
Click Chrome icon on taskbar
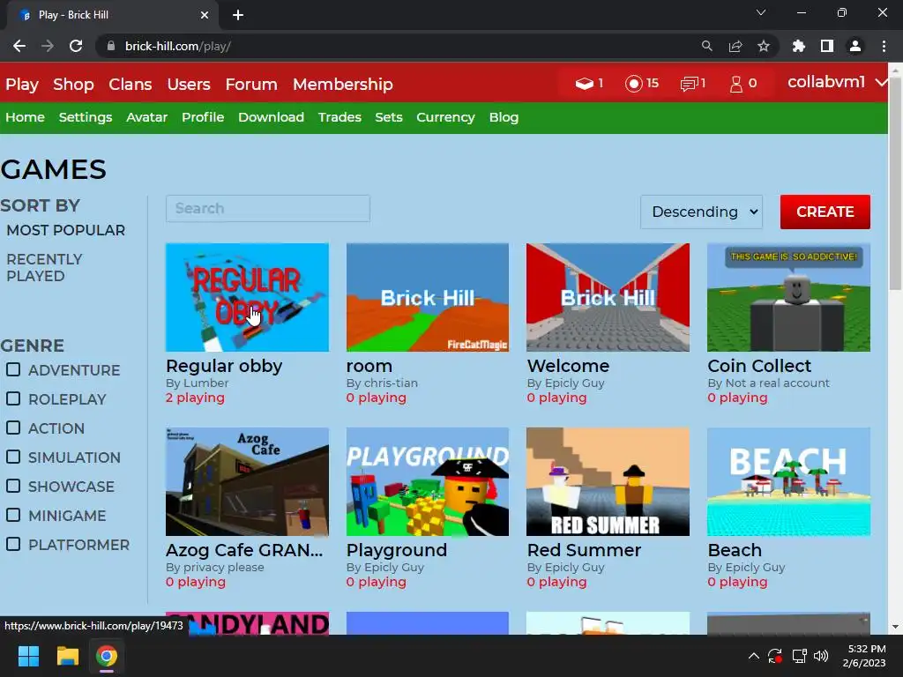107,656
